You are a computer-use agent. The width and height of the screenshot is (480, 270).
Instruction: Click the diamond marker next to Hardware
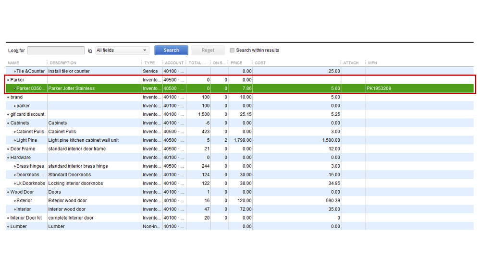pyautogui.click(x=8, y=158)
